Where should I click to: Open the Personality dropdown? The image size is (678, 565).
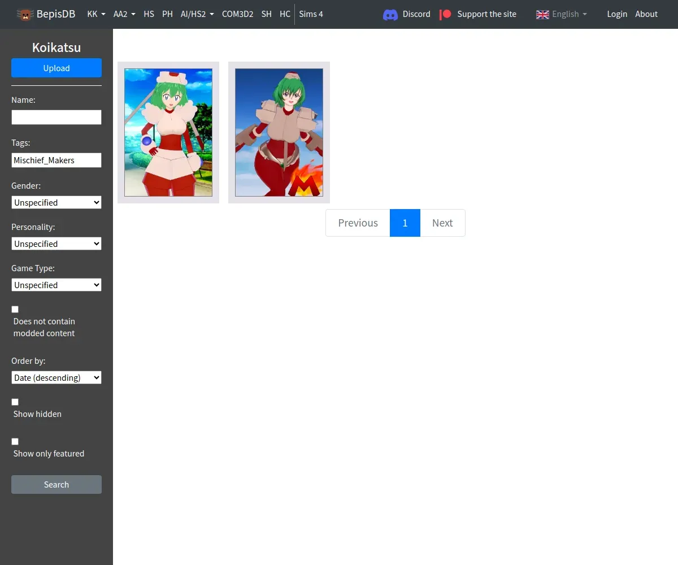[x=56, y=244]
